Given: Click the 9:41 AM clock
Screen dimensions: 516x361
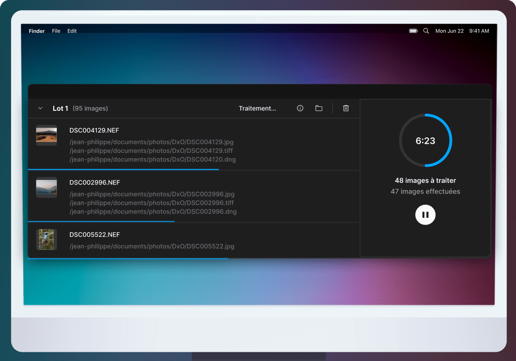Looking at the screenshot, I should point(479,31).
